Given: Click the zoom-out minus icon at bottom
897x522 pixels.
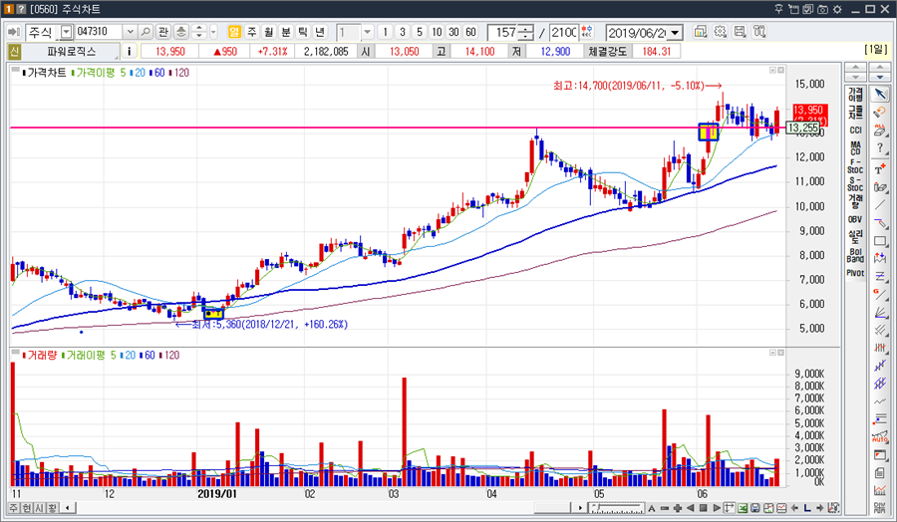Looking at the screenshot, I should pyautogui.click(x=664, y=508).
